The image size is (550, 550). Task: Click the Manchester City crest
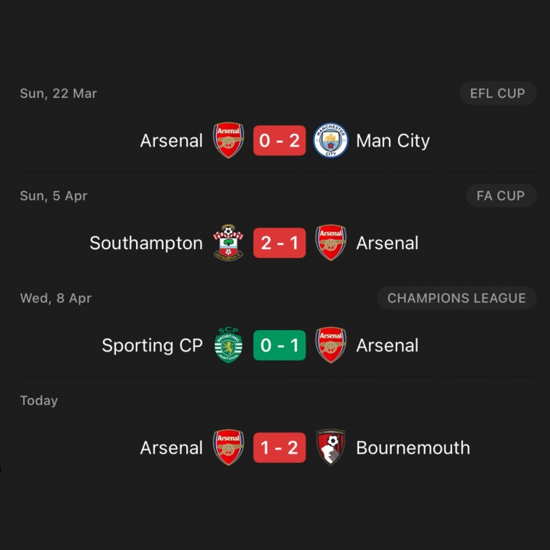coord(331,141)
